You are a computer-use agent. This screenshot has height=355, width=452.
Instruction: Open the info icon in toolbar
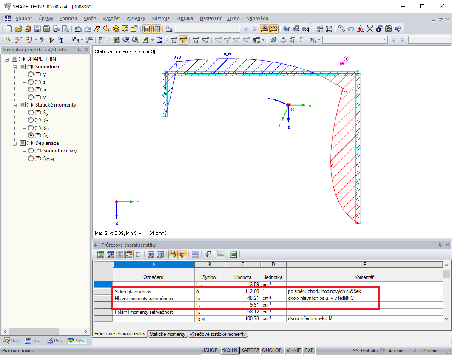(379, 29)
